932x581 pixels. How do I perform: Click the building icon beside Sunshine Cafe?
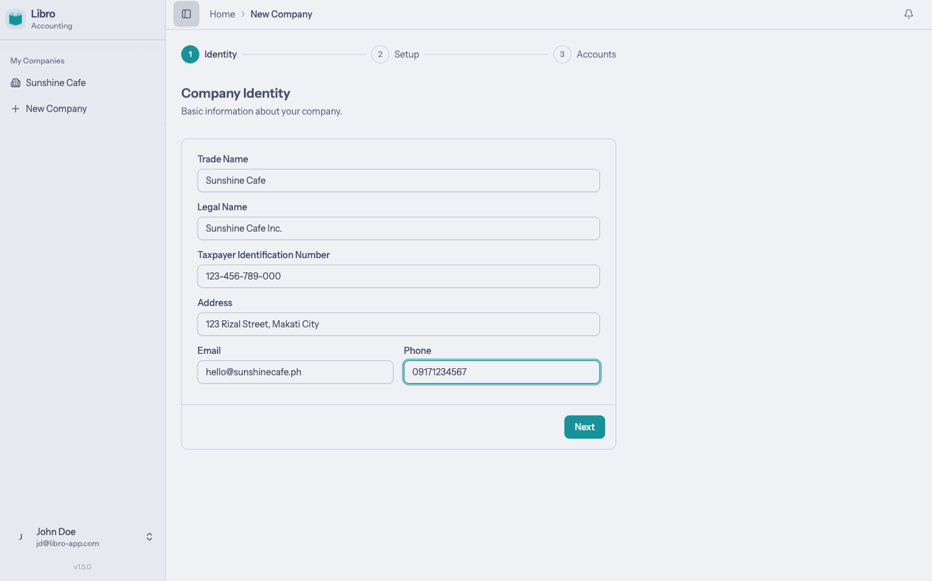16,83
